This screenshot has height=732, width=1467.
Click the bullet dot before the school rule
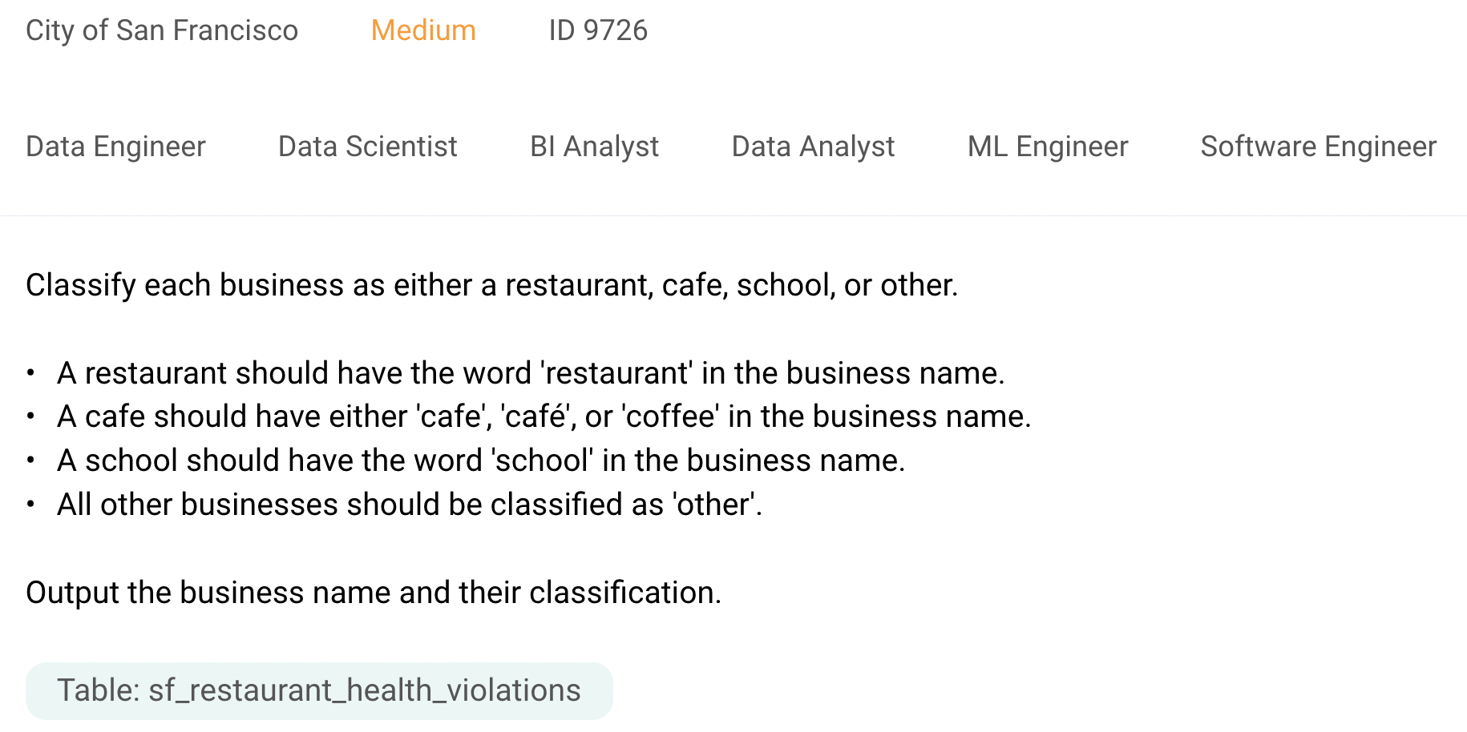[30, 461]
